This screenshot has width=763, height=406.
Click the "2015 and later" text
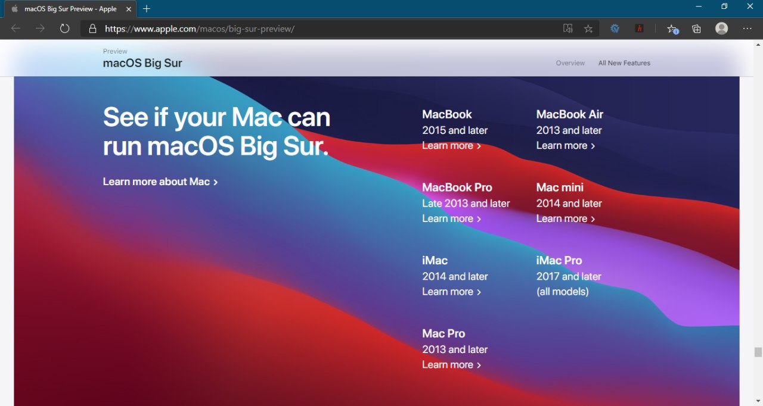click(455, 130)
